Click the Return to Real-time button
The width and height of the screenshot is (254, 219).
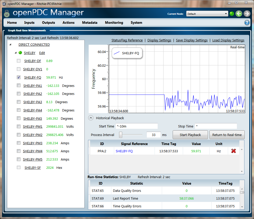[x=227, y=135]
